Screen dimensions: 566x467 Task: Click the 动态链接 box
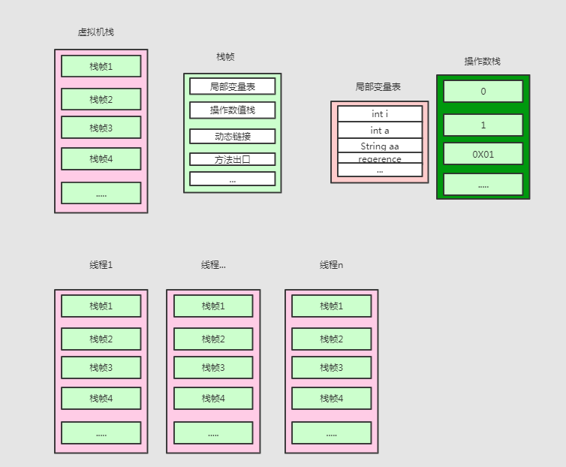(232, 137)
